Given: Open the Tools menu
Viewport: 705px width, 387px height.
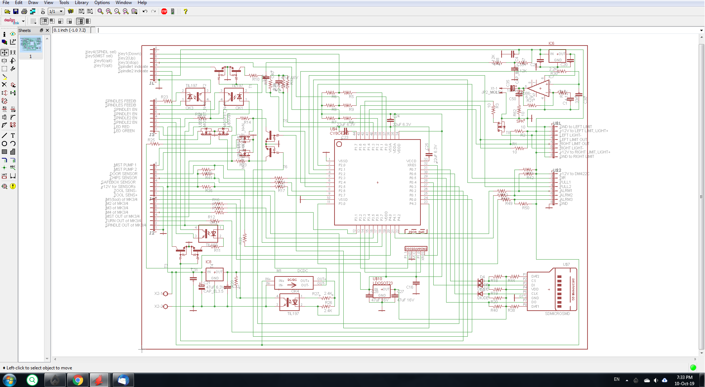Looking at the screenshot, I should click(x=64, y=3).
